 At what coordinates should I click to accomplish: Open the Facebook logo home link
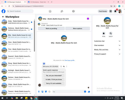(x=3, y=11)
